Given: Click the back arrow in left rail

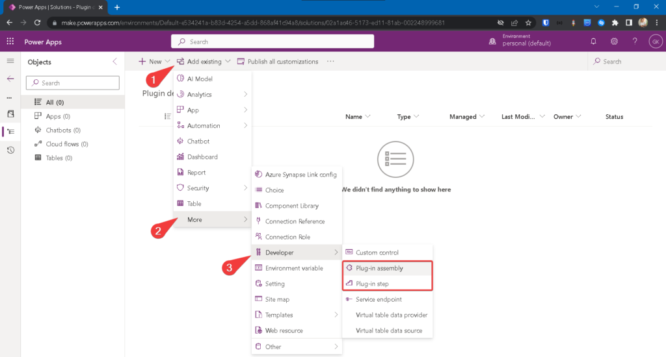Looking at the screenshot, I should point(10,79).
